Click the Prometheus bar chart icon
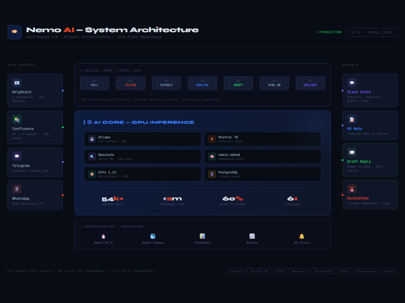The image size is (405, 303). [202, 236]
